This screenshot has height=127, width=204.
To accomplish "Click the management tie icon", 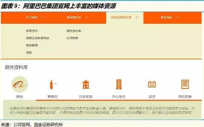I will pyautogui.click(x=52, y=85).
